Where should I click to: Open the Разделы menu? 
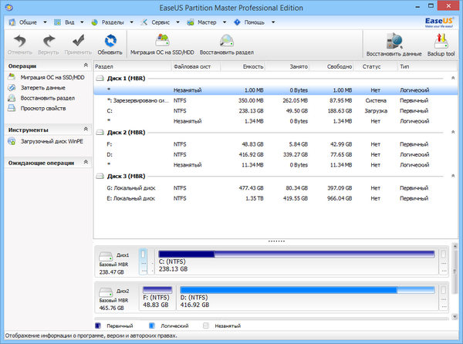pos(113,22)
